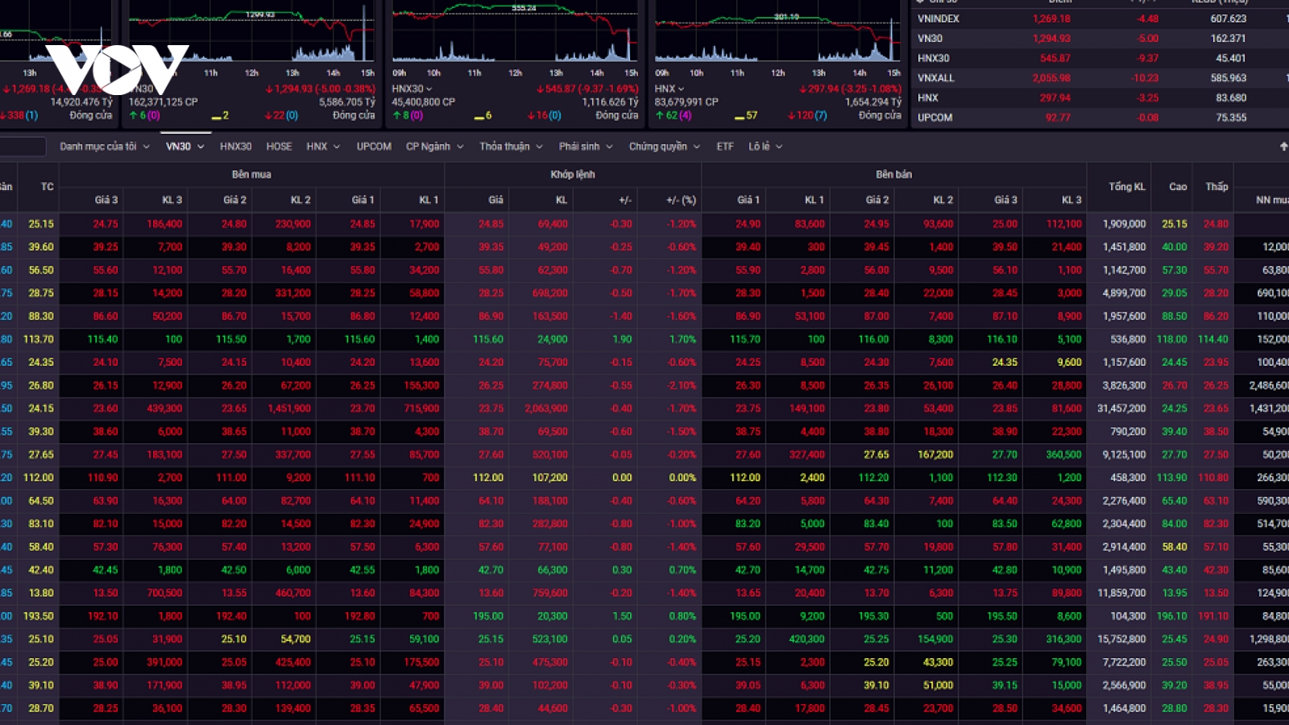The image size is (1289, 725).
Task: Click matched volume 2,063,900 cell
Action: pyautogui.click(x=545, y=408)
